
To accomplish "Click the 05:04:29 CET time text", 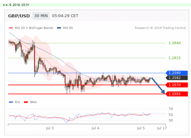I will 65,16.
